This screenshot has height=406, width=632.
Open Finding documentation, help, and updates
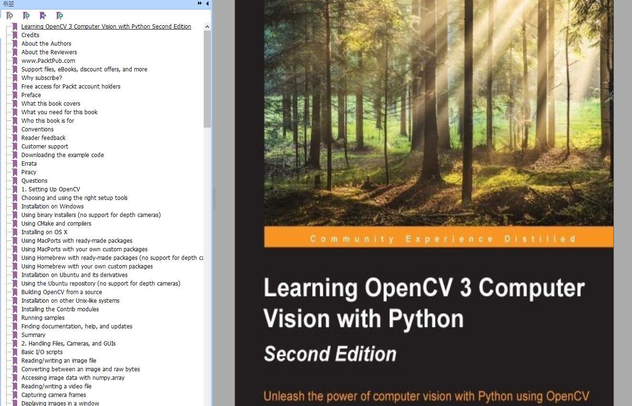(77, 327)
